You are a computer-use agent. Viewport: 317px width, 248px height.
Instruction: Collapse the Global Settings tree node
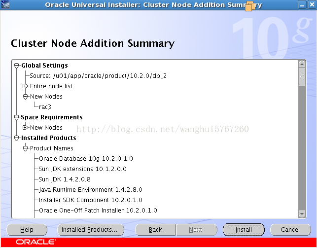17,66
